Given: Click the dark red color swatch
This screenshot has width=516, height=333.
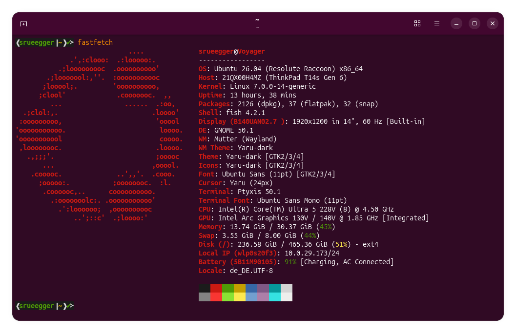Looking at the screenshot, I should coord(216,288).
